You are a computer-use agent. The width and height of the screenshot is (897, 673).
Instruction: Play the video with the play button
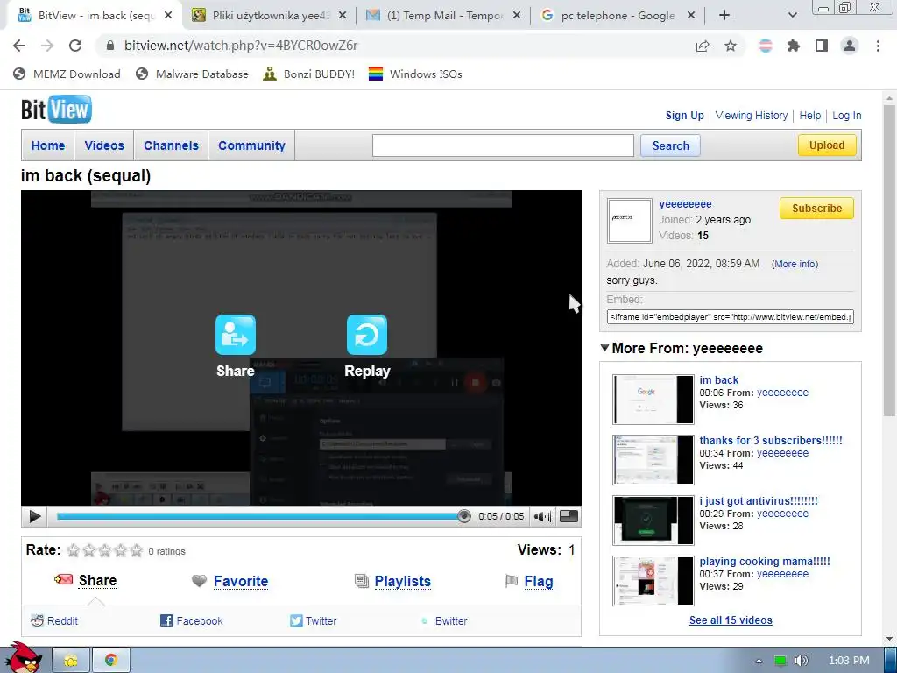click(34, 516)
